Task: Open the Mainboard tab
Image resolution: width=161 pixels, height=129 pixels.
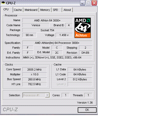Action: tap(31, 10)
